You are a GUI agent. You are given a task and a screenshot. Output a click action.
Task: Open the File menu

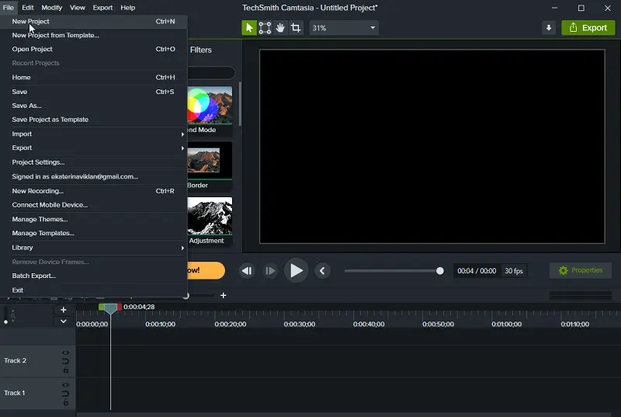(9, 8)
